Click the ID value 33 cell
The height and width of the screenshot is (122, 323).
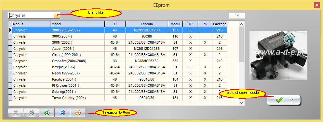tap(115, 61)
